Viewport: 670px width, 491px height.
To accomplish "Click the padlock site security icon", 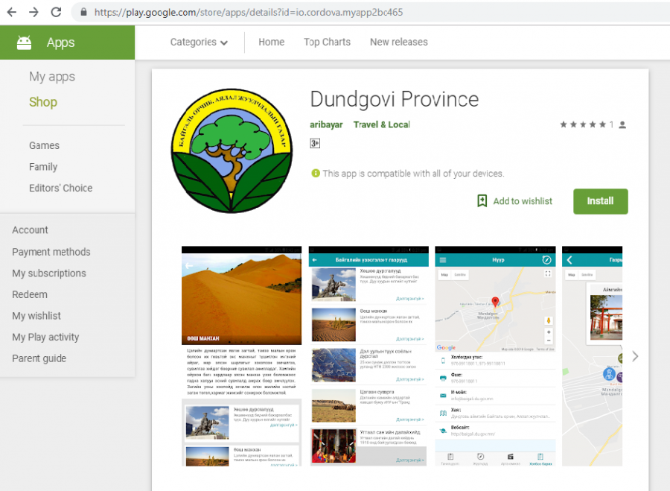I will [x=83, y=12].
